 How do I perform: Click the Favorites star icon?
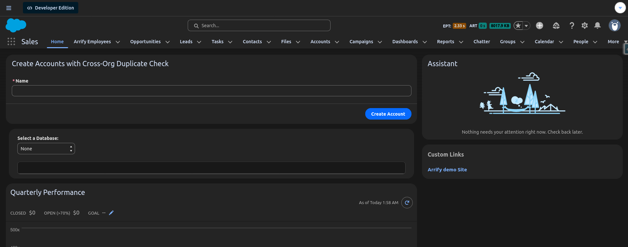(x=518, y=26)
